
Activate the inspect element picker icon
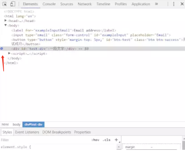tap(5, 4)
